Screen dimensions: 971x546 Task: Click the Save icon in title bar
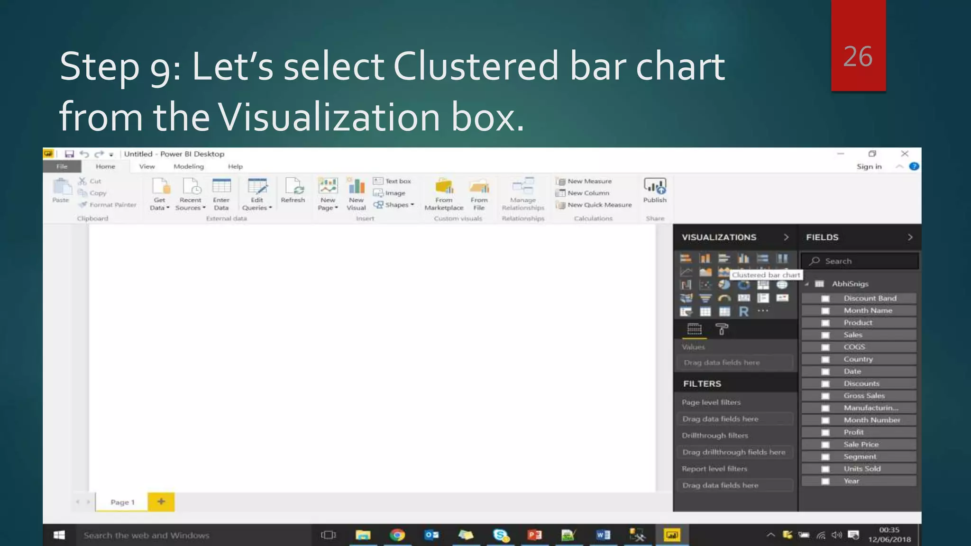[x=69, y=154]
